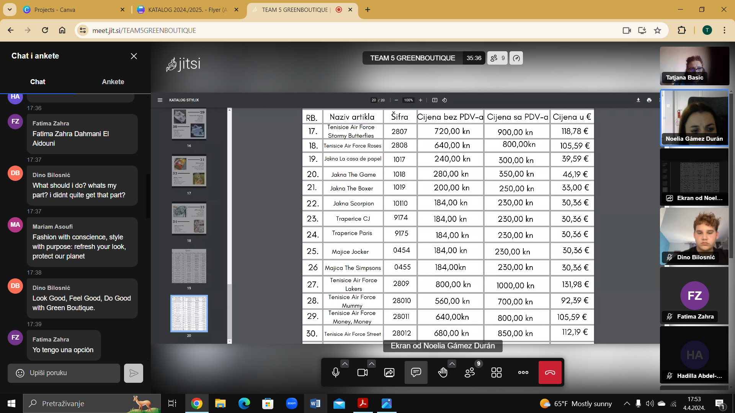Click the thumbnail panel scrollbar
The image size is (735, 413).
tap(230, 226)
